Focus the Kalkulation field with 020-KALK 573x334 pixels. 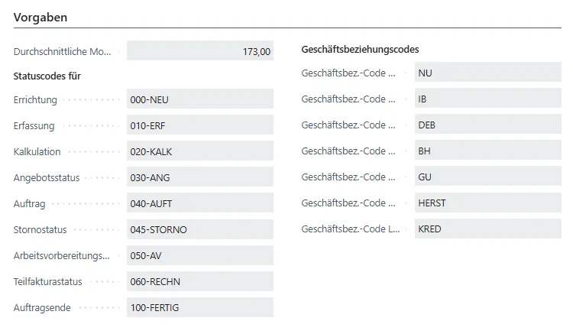(x=200, y=152)
